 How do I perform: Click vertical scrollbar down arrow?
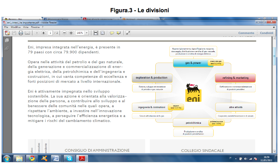[x=274, y=152]
